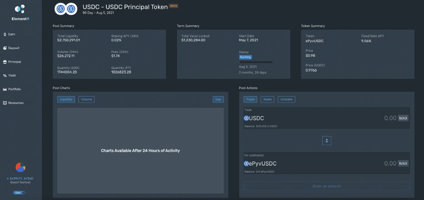Switch the chart to Volume view

point(86,99)
